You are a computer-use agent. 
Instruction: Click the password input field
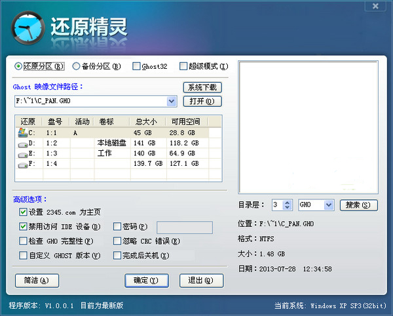[185, 227]
